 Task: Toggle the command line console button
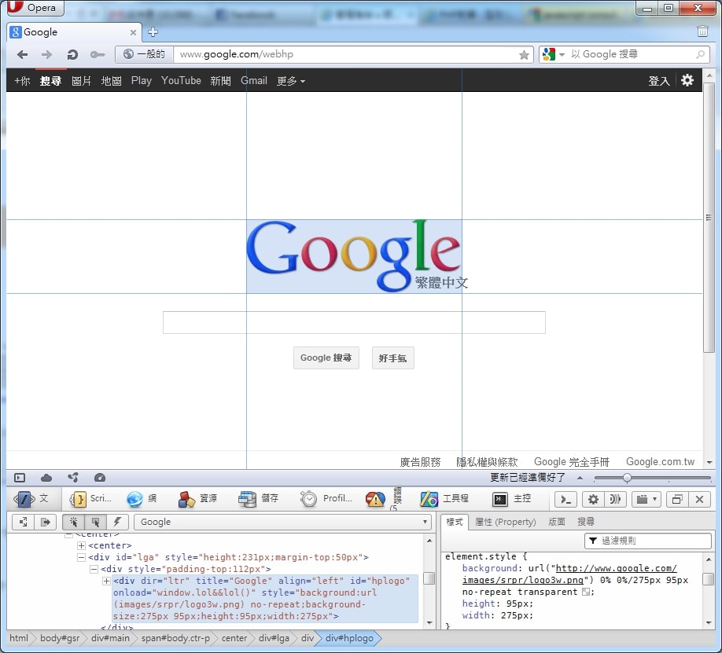coord(566,499)
